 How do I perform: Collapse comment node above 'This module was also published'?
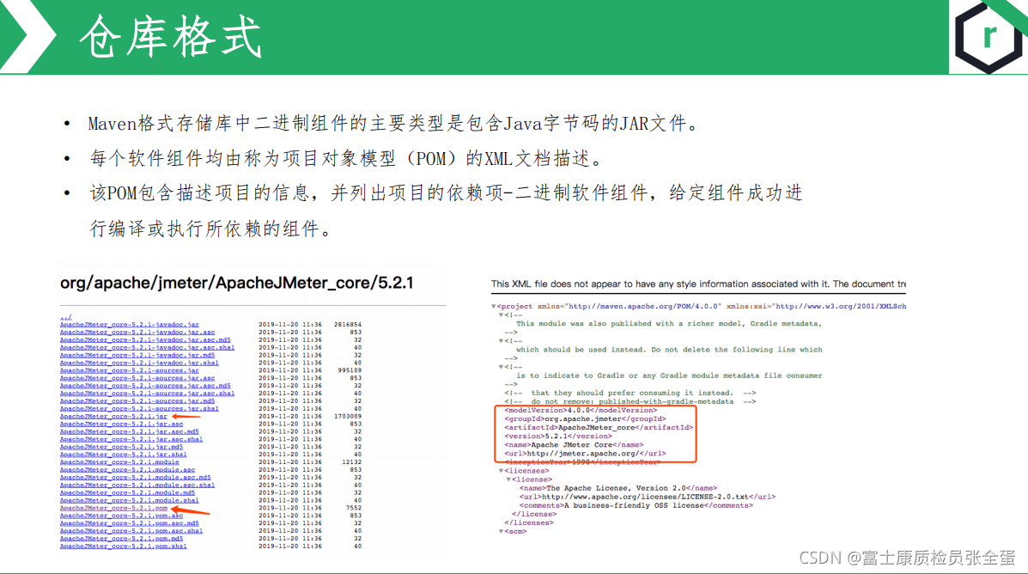501,314
